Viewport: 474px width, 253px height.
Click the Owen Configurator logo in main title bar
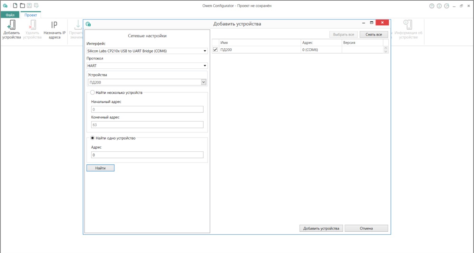click(5, 6)
